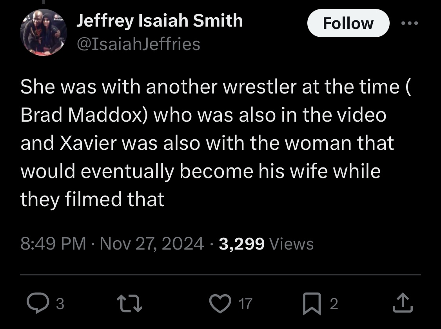
Task: Click the thread connector line above avatar
Action: tap(44, 2)
